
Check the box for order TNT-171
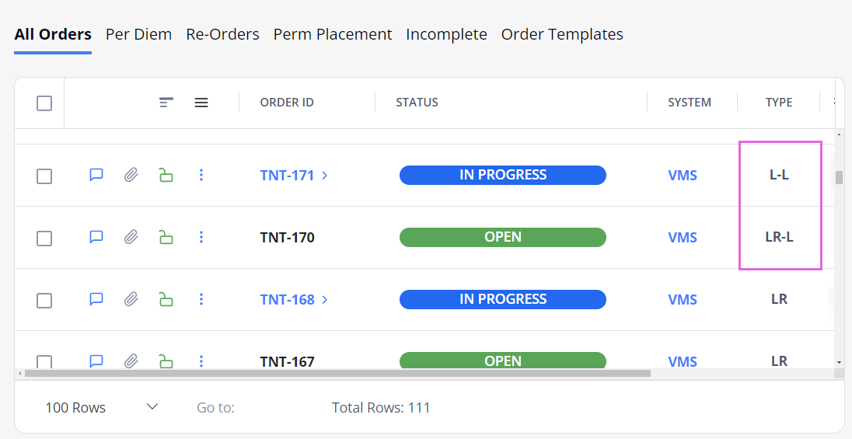[x=44, y=176]
